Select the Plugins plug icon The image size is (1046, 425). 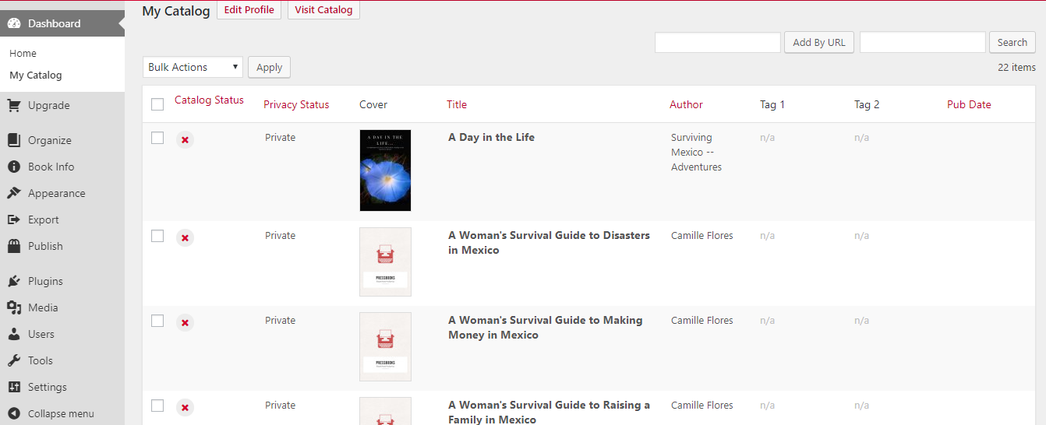click(14, 282)
